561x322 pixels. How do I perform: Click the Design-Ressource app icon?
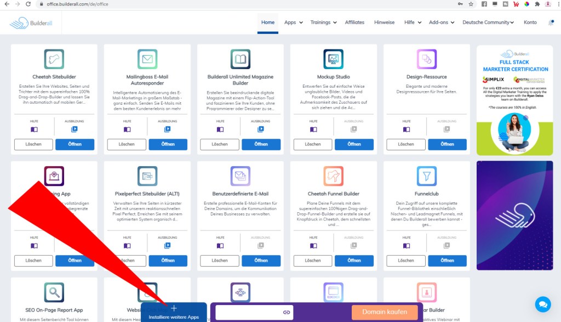coord(426,59)
